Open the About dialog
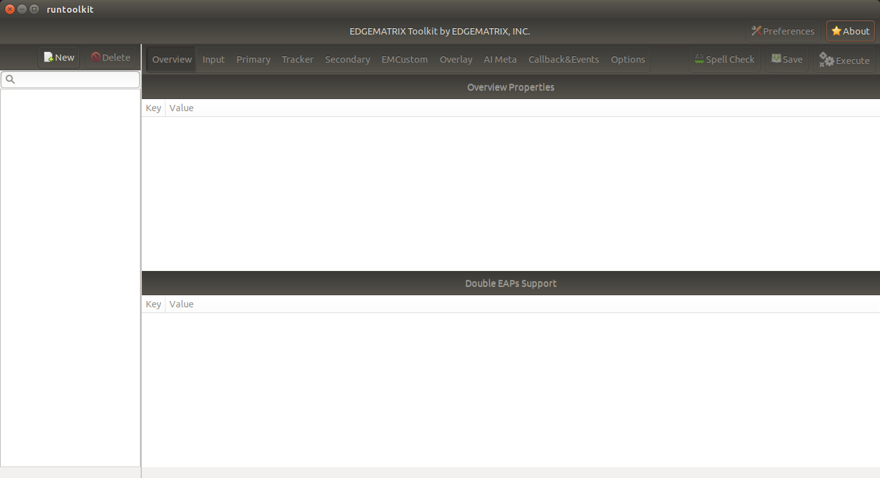The width and height of the screenshot is (880, 478). point(851,31)
